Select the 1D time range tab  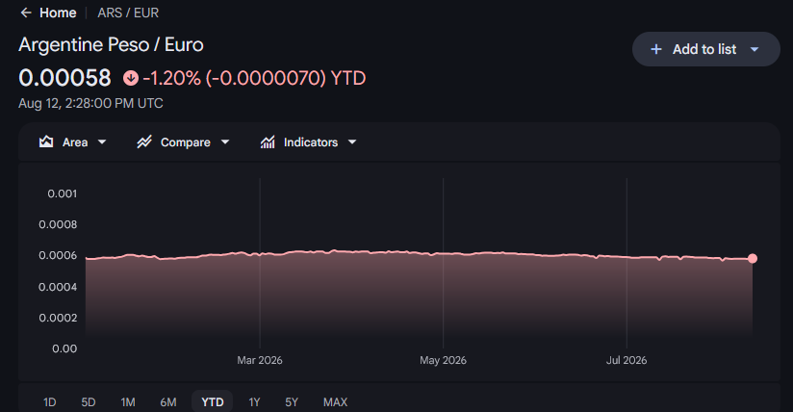tap(50, 401)
